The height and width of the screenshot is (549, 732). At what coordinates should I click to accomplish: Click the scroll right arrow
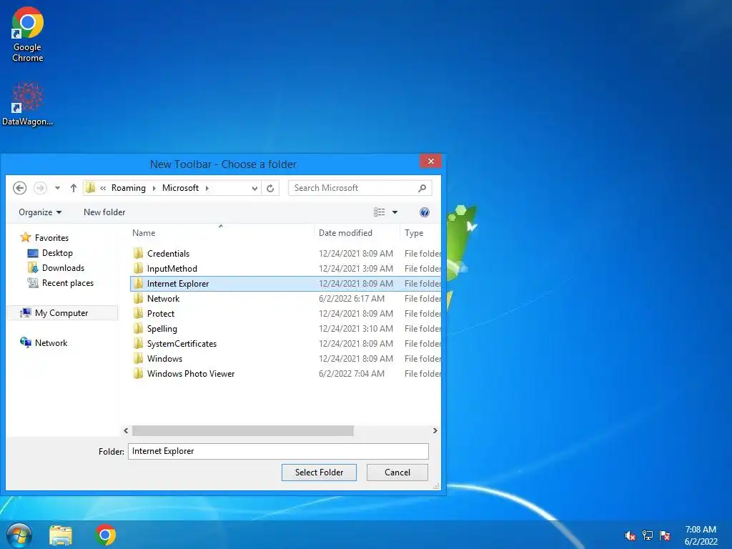[435, 430]
